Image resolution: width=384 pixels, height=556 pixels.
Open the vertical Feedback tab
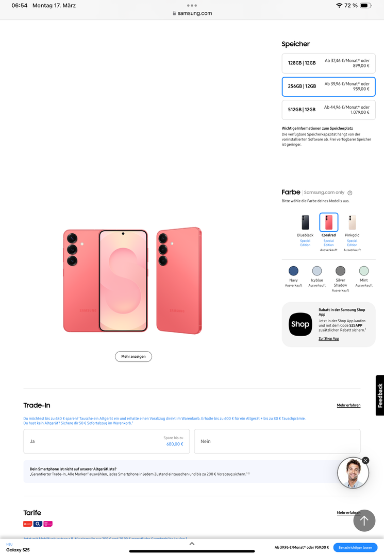click(380, 395)
